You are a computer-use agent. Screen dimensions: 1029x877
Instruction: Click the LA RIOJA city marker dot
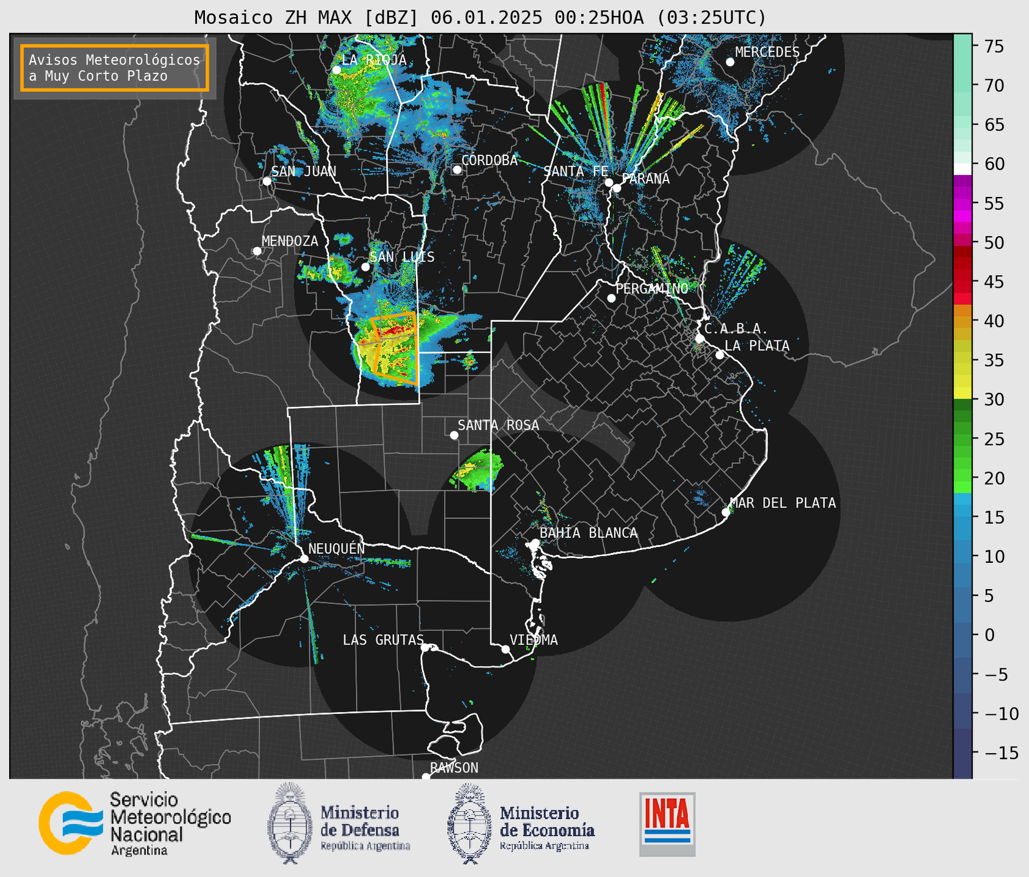337,70
